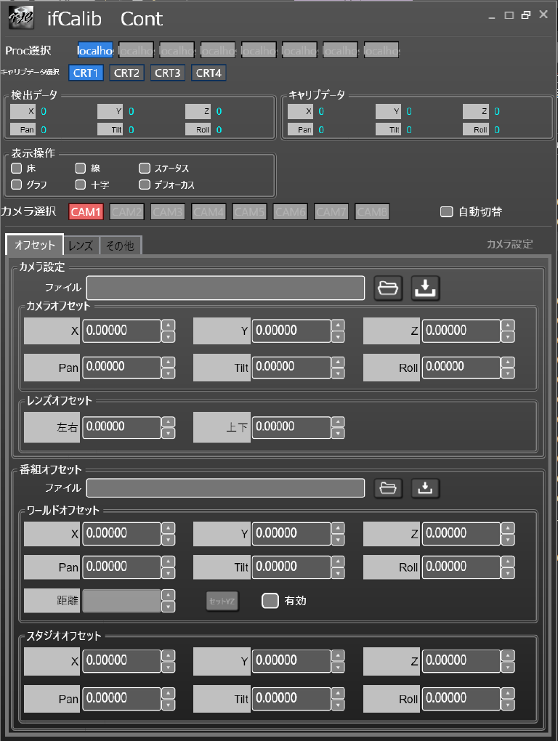
Task: Open camera settings file browser folder icon
Action: coord(389,288)
